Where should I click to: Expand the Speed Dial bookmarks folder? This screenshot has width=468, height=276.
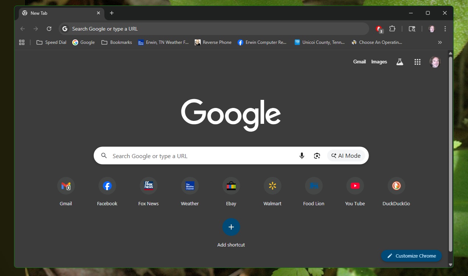pos(51,42)
